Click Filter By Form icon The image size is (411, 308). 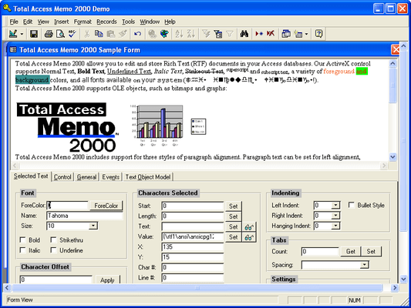(x=217, y=34)
